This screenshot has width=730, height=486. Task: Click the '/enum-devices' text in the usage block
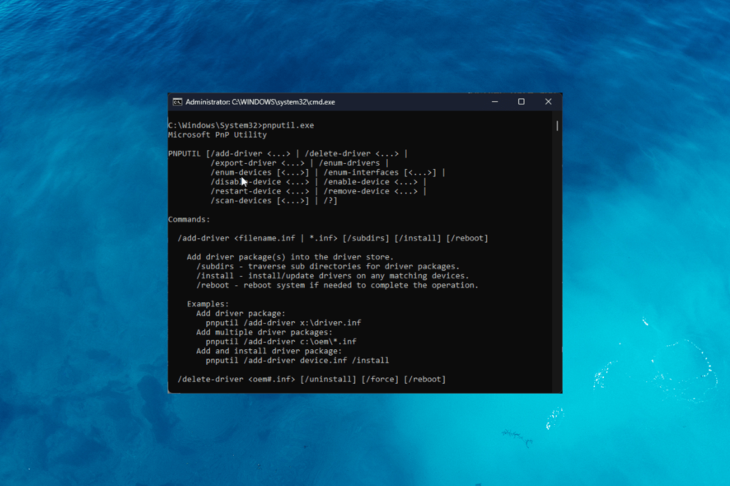pyautogui.click(x=230, y=172)
